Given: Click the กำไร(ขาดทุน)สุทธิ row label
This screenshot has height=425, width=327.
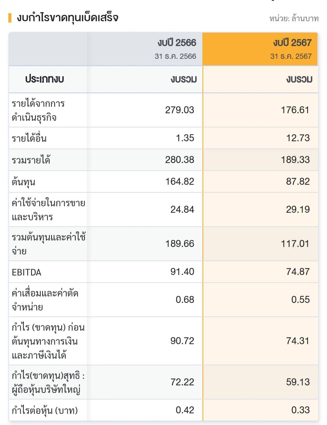Looking at the screenshot, I should pos(48,382).
